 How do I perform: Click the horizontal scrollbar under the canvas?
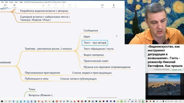102,98
